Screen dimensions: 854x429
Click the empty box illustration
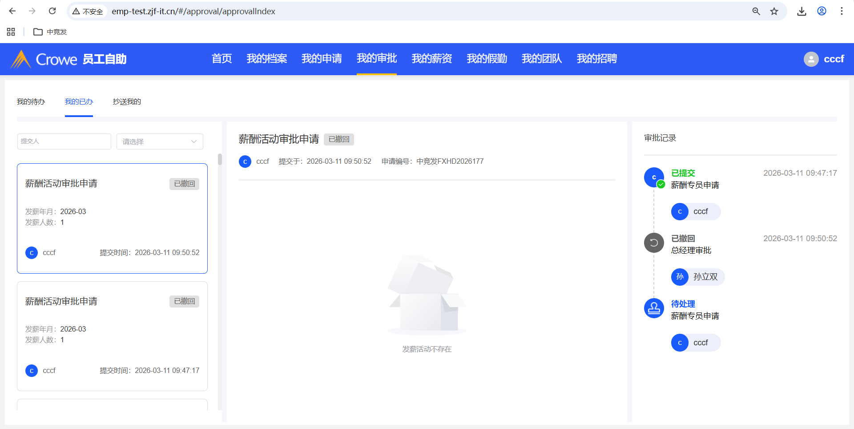[427, 295]
